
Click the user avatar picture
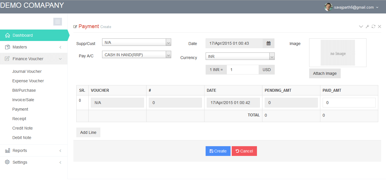point(328,7)
